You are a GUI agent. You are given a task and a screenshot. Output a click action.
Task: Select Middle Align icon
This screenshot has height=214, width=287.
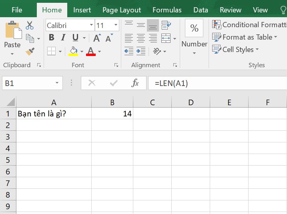[141, 25]
